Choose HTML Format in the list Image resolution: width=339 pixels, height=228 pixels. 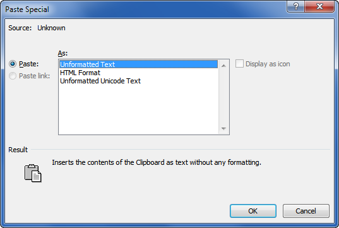[x=138, y=73]
